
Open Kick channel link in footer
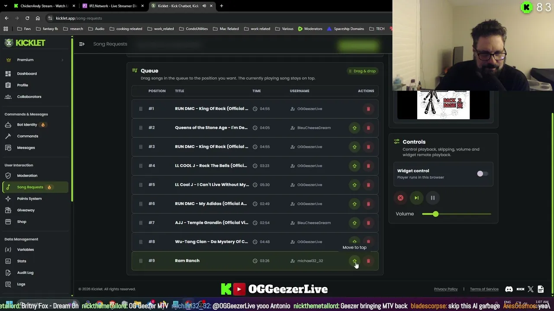pos(520,289)
